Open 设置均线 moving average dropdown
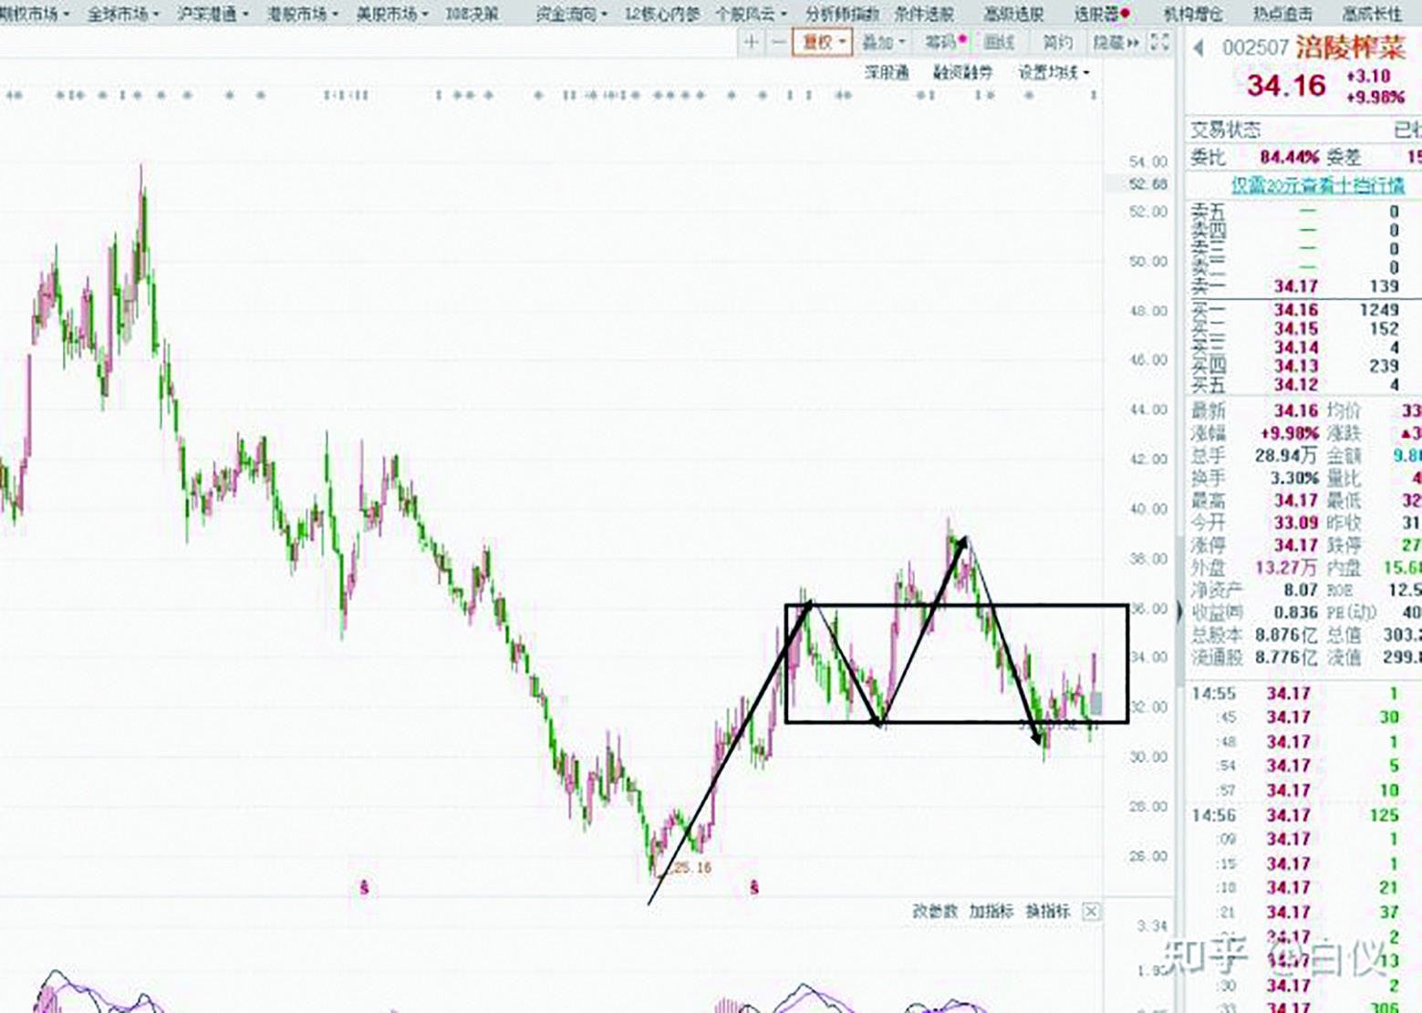1422x1013 pixels. coord(1054,73)
